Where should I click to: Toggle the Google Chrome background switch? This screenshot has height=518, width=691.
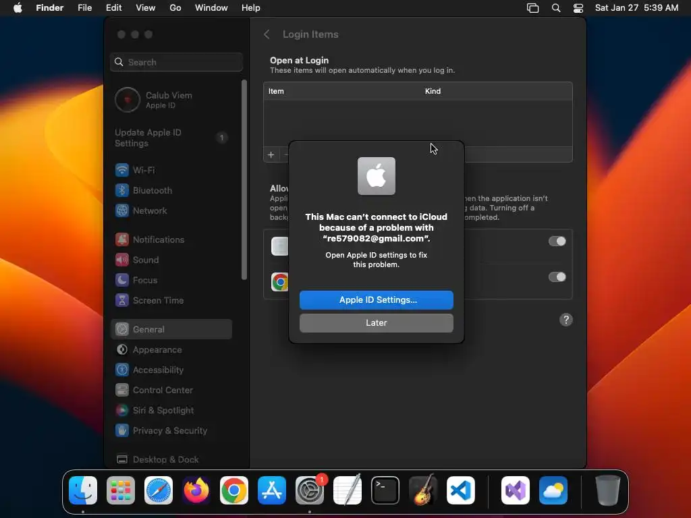[557, 277]
